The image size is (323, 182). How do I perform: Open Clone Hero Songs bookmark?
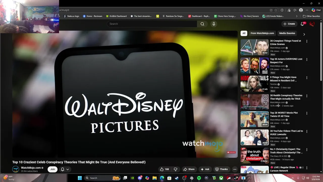tap(225, 16)
